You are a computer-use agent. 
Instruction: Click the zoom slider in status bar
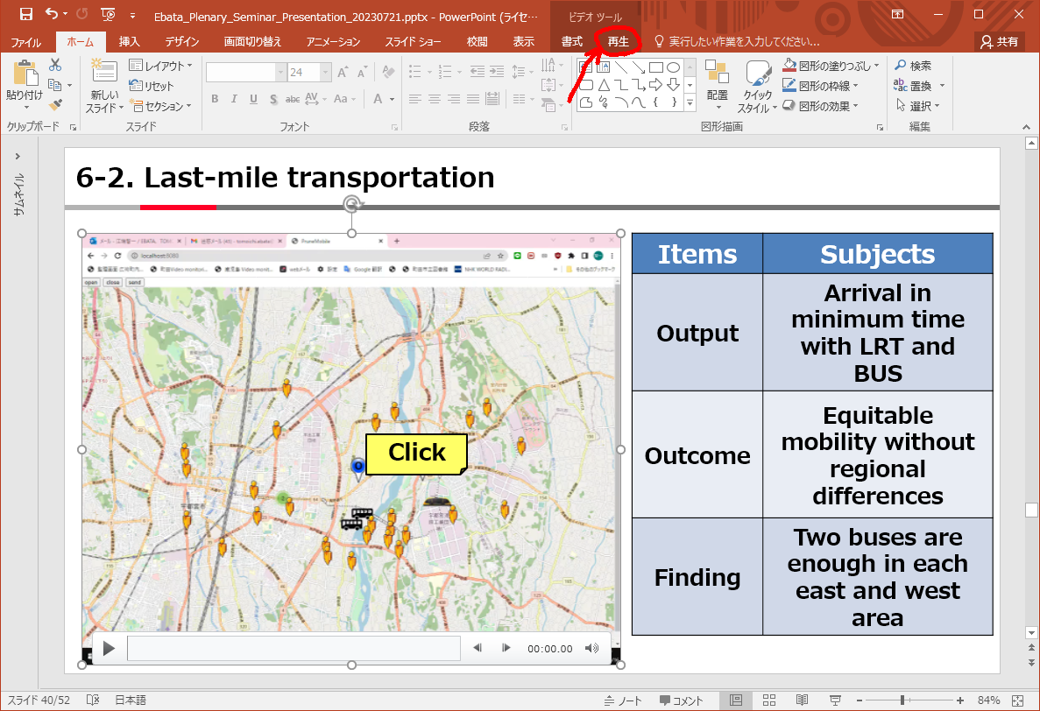[x=902, y=700]
